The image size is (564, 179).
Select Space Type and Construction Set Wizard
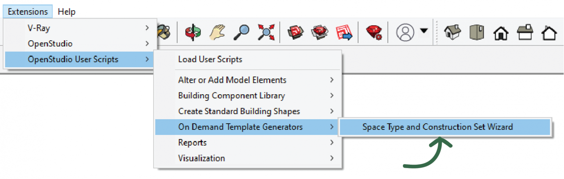(x=437, y=127)
